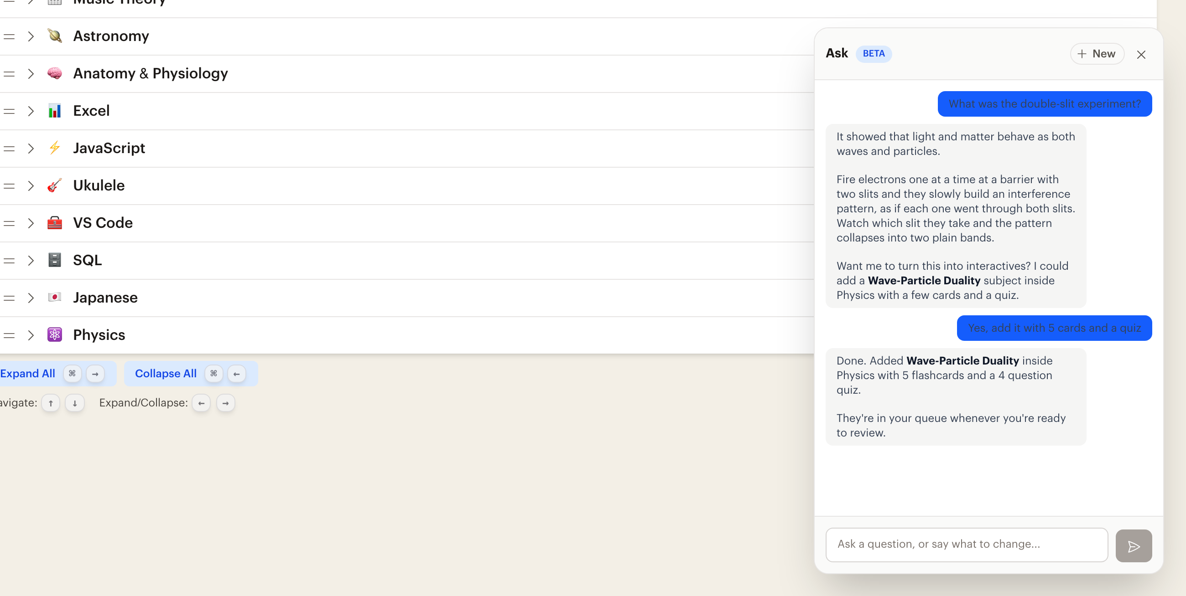
Task: Click the BETA badge next to Ask
Action: click(x=874, y=53)
